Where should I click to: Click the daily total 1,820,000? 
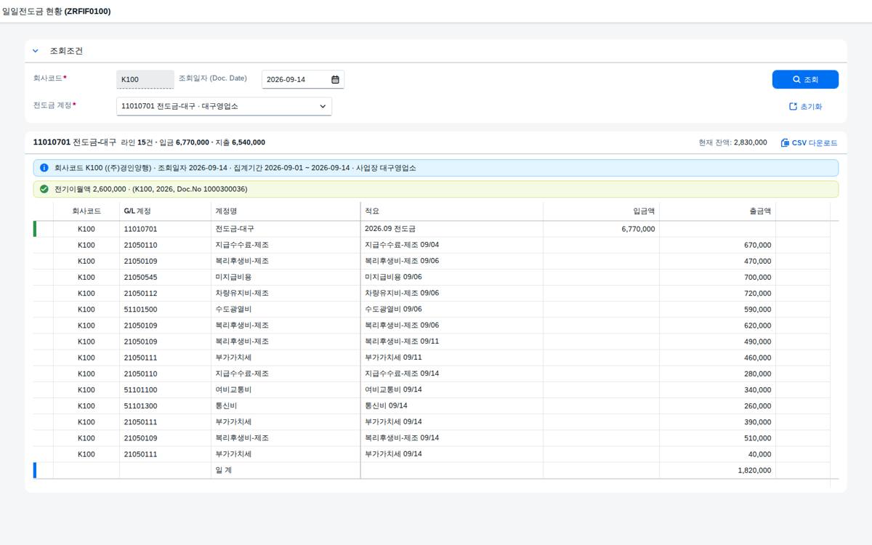tap(717, 470)
